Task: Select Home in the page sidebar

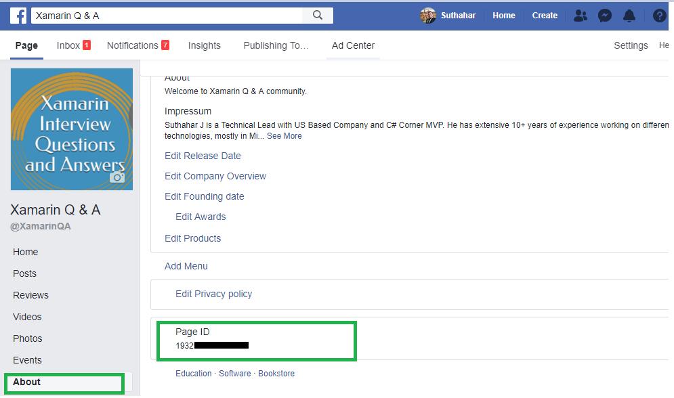Action: click(x=25, y=252)
